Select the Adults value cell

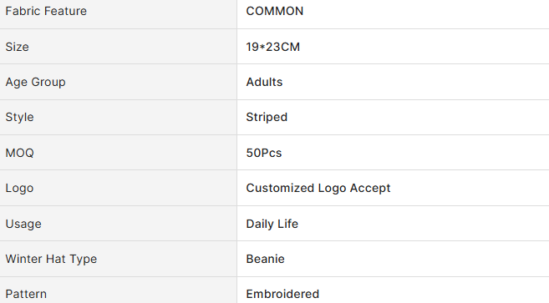(x=393, y=83)
